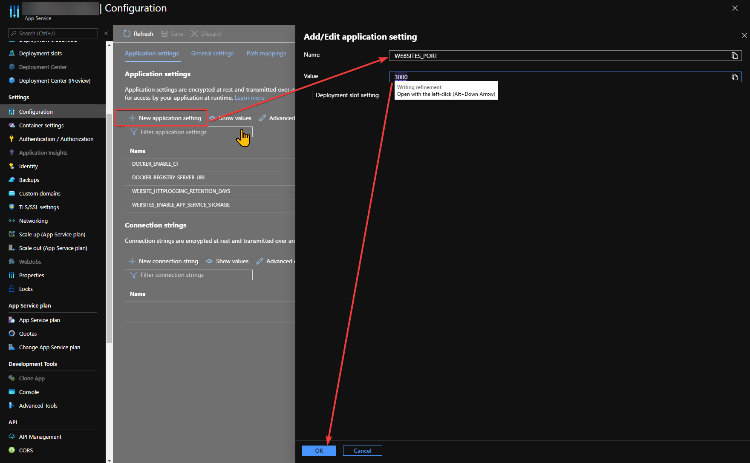Click New connection string

[163, 261]
